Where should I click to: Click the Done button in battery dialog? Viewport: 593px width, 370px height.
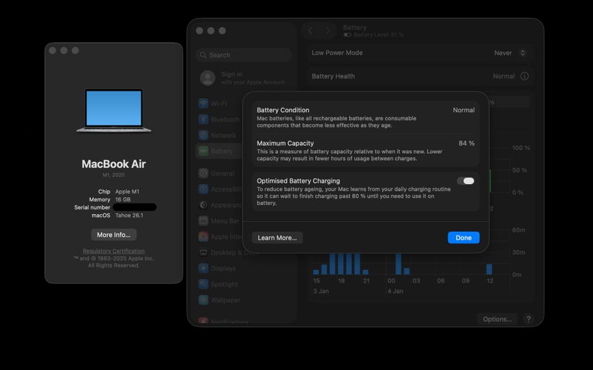pyautogui.click(x=463, y=238)
